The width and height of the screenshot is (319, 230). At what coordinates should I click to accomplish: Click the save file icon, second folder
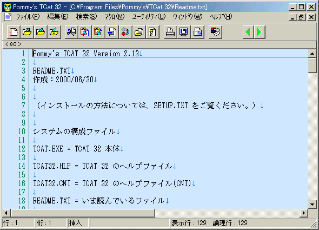(41, 32)
